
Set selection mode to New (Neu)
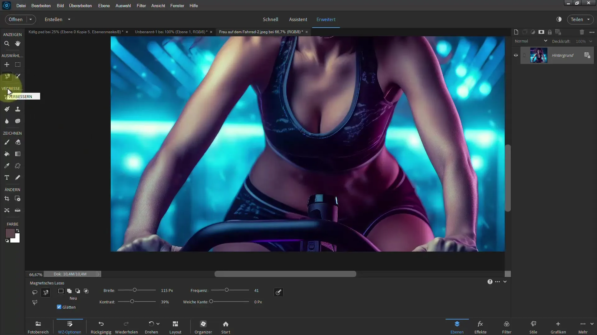point(61,291)
